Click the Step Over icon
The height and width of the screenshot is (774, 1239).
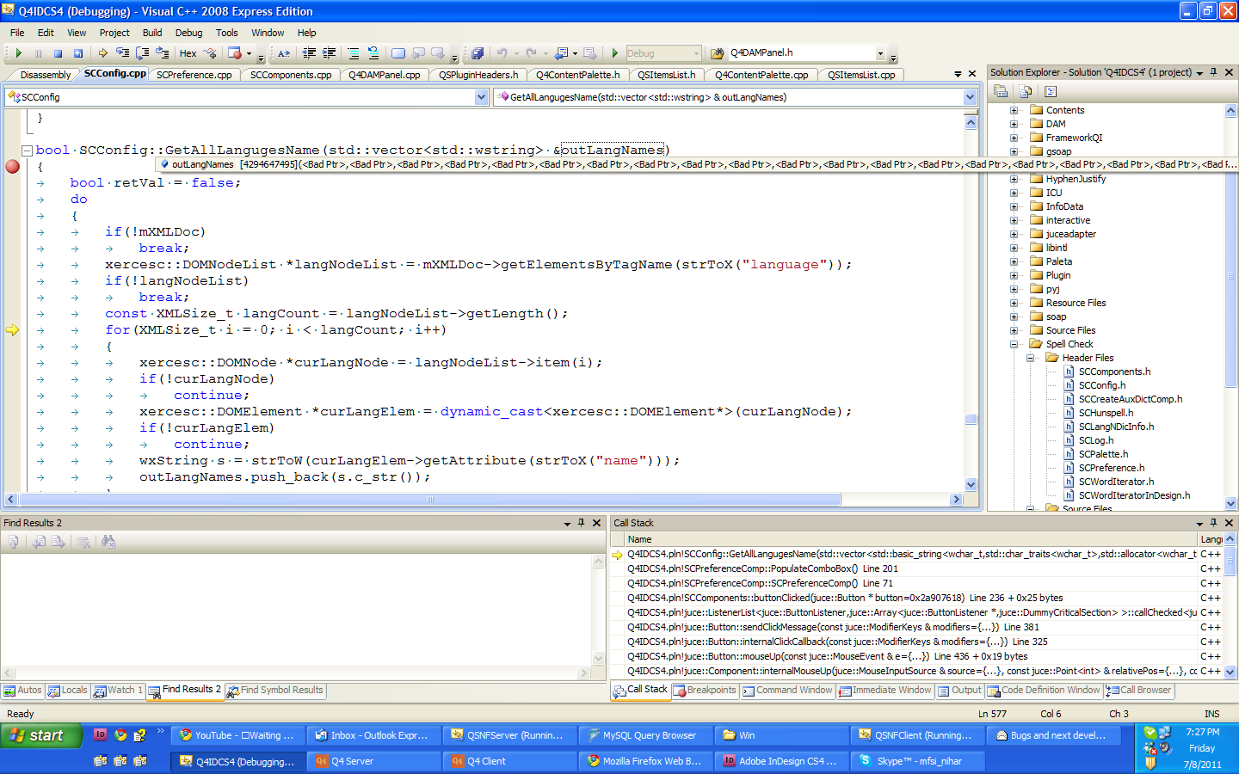142,53
